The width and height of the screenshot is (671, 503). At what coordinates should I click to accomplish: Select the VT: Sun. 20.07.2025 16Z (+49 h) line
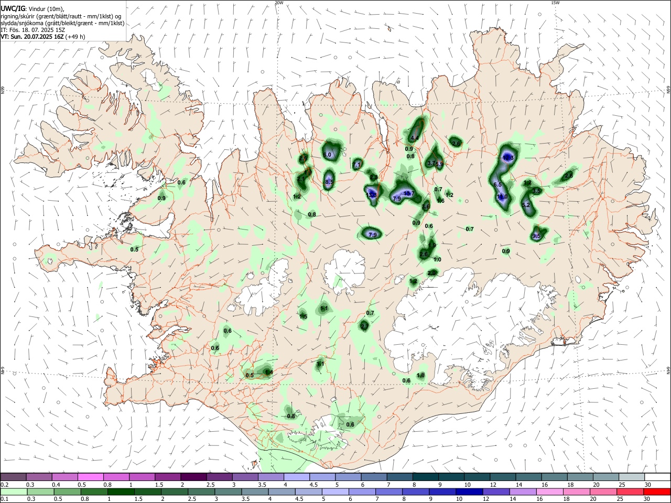pos(42,37)
